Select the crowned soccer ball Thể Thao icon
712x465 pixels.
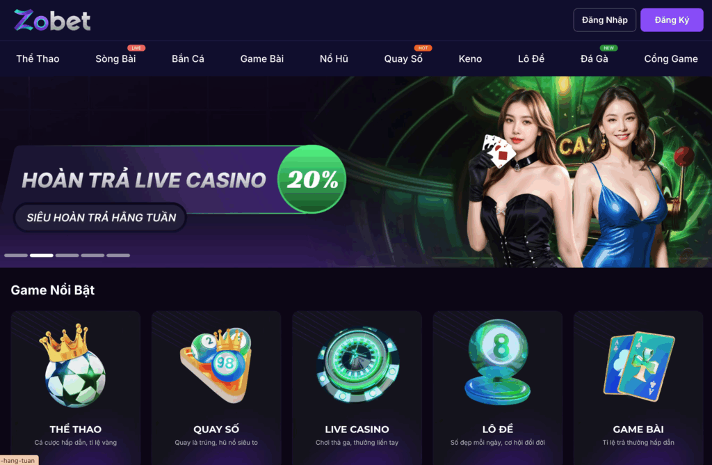[74, 365]
